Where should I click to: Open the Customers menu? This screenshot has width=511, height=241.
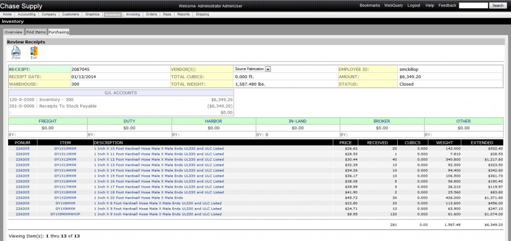pos(71,14)
